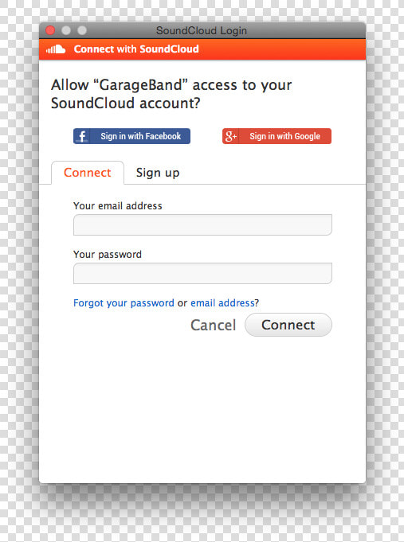
Task: Sign in with Google button
Action: point(277,136)
